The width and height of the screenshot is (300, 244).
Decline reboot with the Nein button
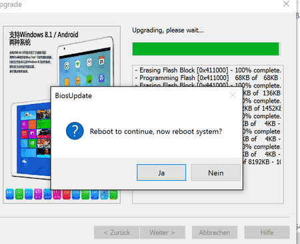tap(216, 173)
